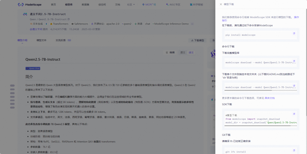Viewport: 307px width, 154px height.
Task: Click the Qwen2.5-7B-Instruct README heading
Action: pyautogui.click(x=43, y=59)
